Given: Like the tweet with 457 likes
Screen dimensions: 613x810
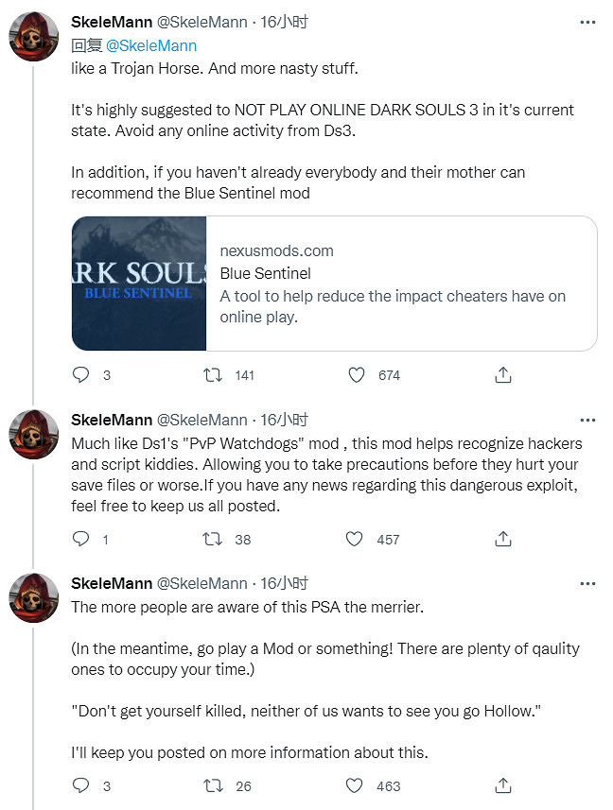Looking at the screenshot, I should tap(355, 539).
